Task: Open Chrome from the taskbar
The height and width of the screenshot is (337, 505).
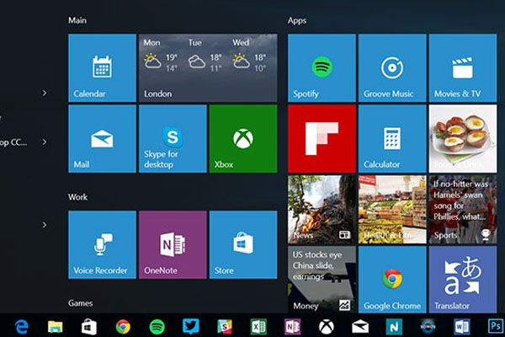Action: pyautogui.click(x=123, y=327)
